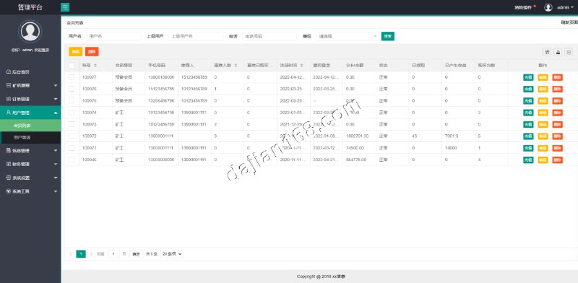Sort by the 注册时间 column sort arrows

[302, 65]
